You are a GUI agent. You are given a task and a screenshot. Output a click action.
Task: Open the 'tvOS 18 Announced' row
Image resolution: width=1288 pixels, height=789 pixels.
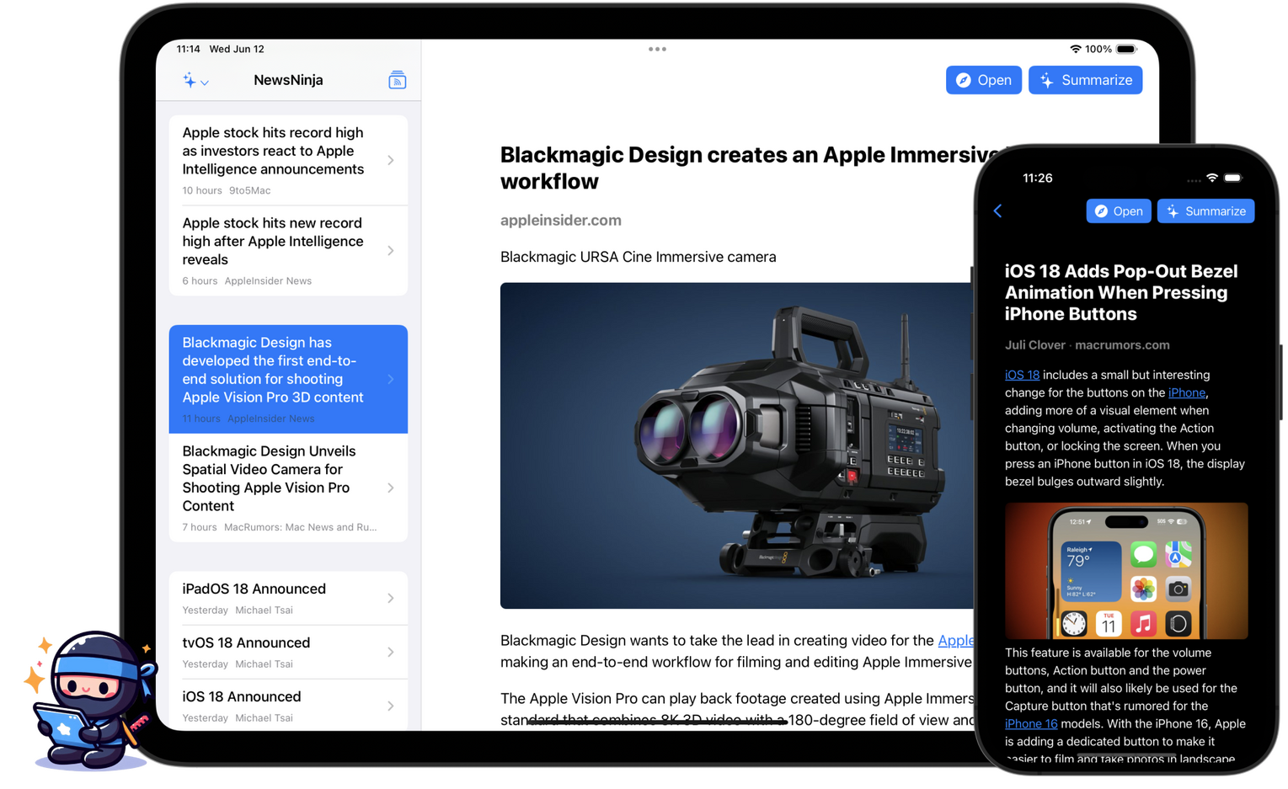tap(288, 652)
